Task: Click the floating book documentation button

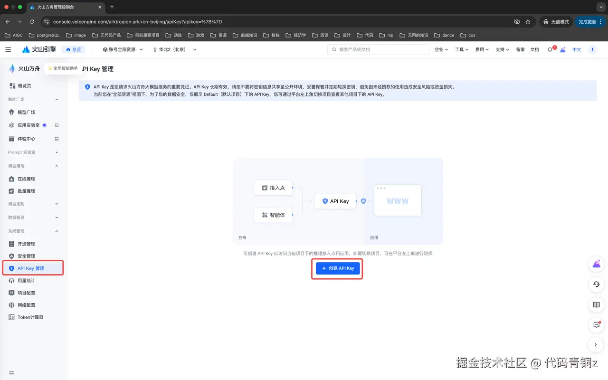Action: point(597,304)
